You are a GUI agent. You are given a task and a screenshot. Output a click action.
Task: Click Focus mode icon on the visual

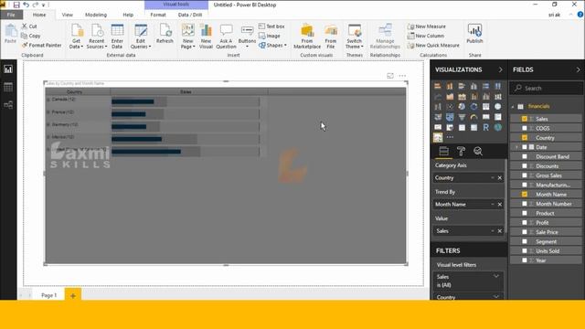(390, 76)
